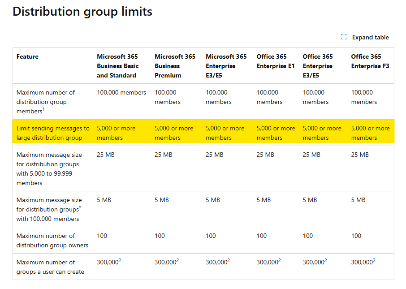Click owners value 100 under Office 365 Enterprise F3
Screen dimensions: 406x289
point(356,236)
